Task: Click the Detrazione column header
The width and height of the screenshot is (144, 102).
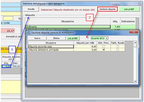Action: [128, 21]
